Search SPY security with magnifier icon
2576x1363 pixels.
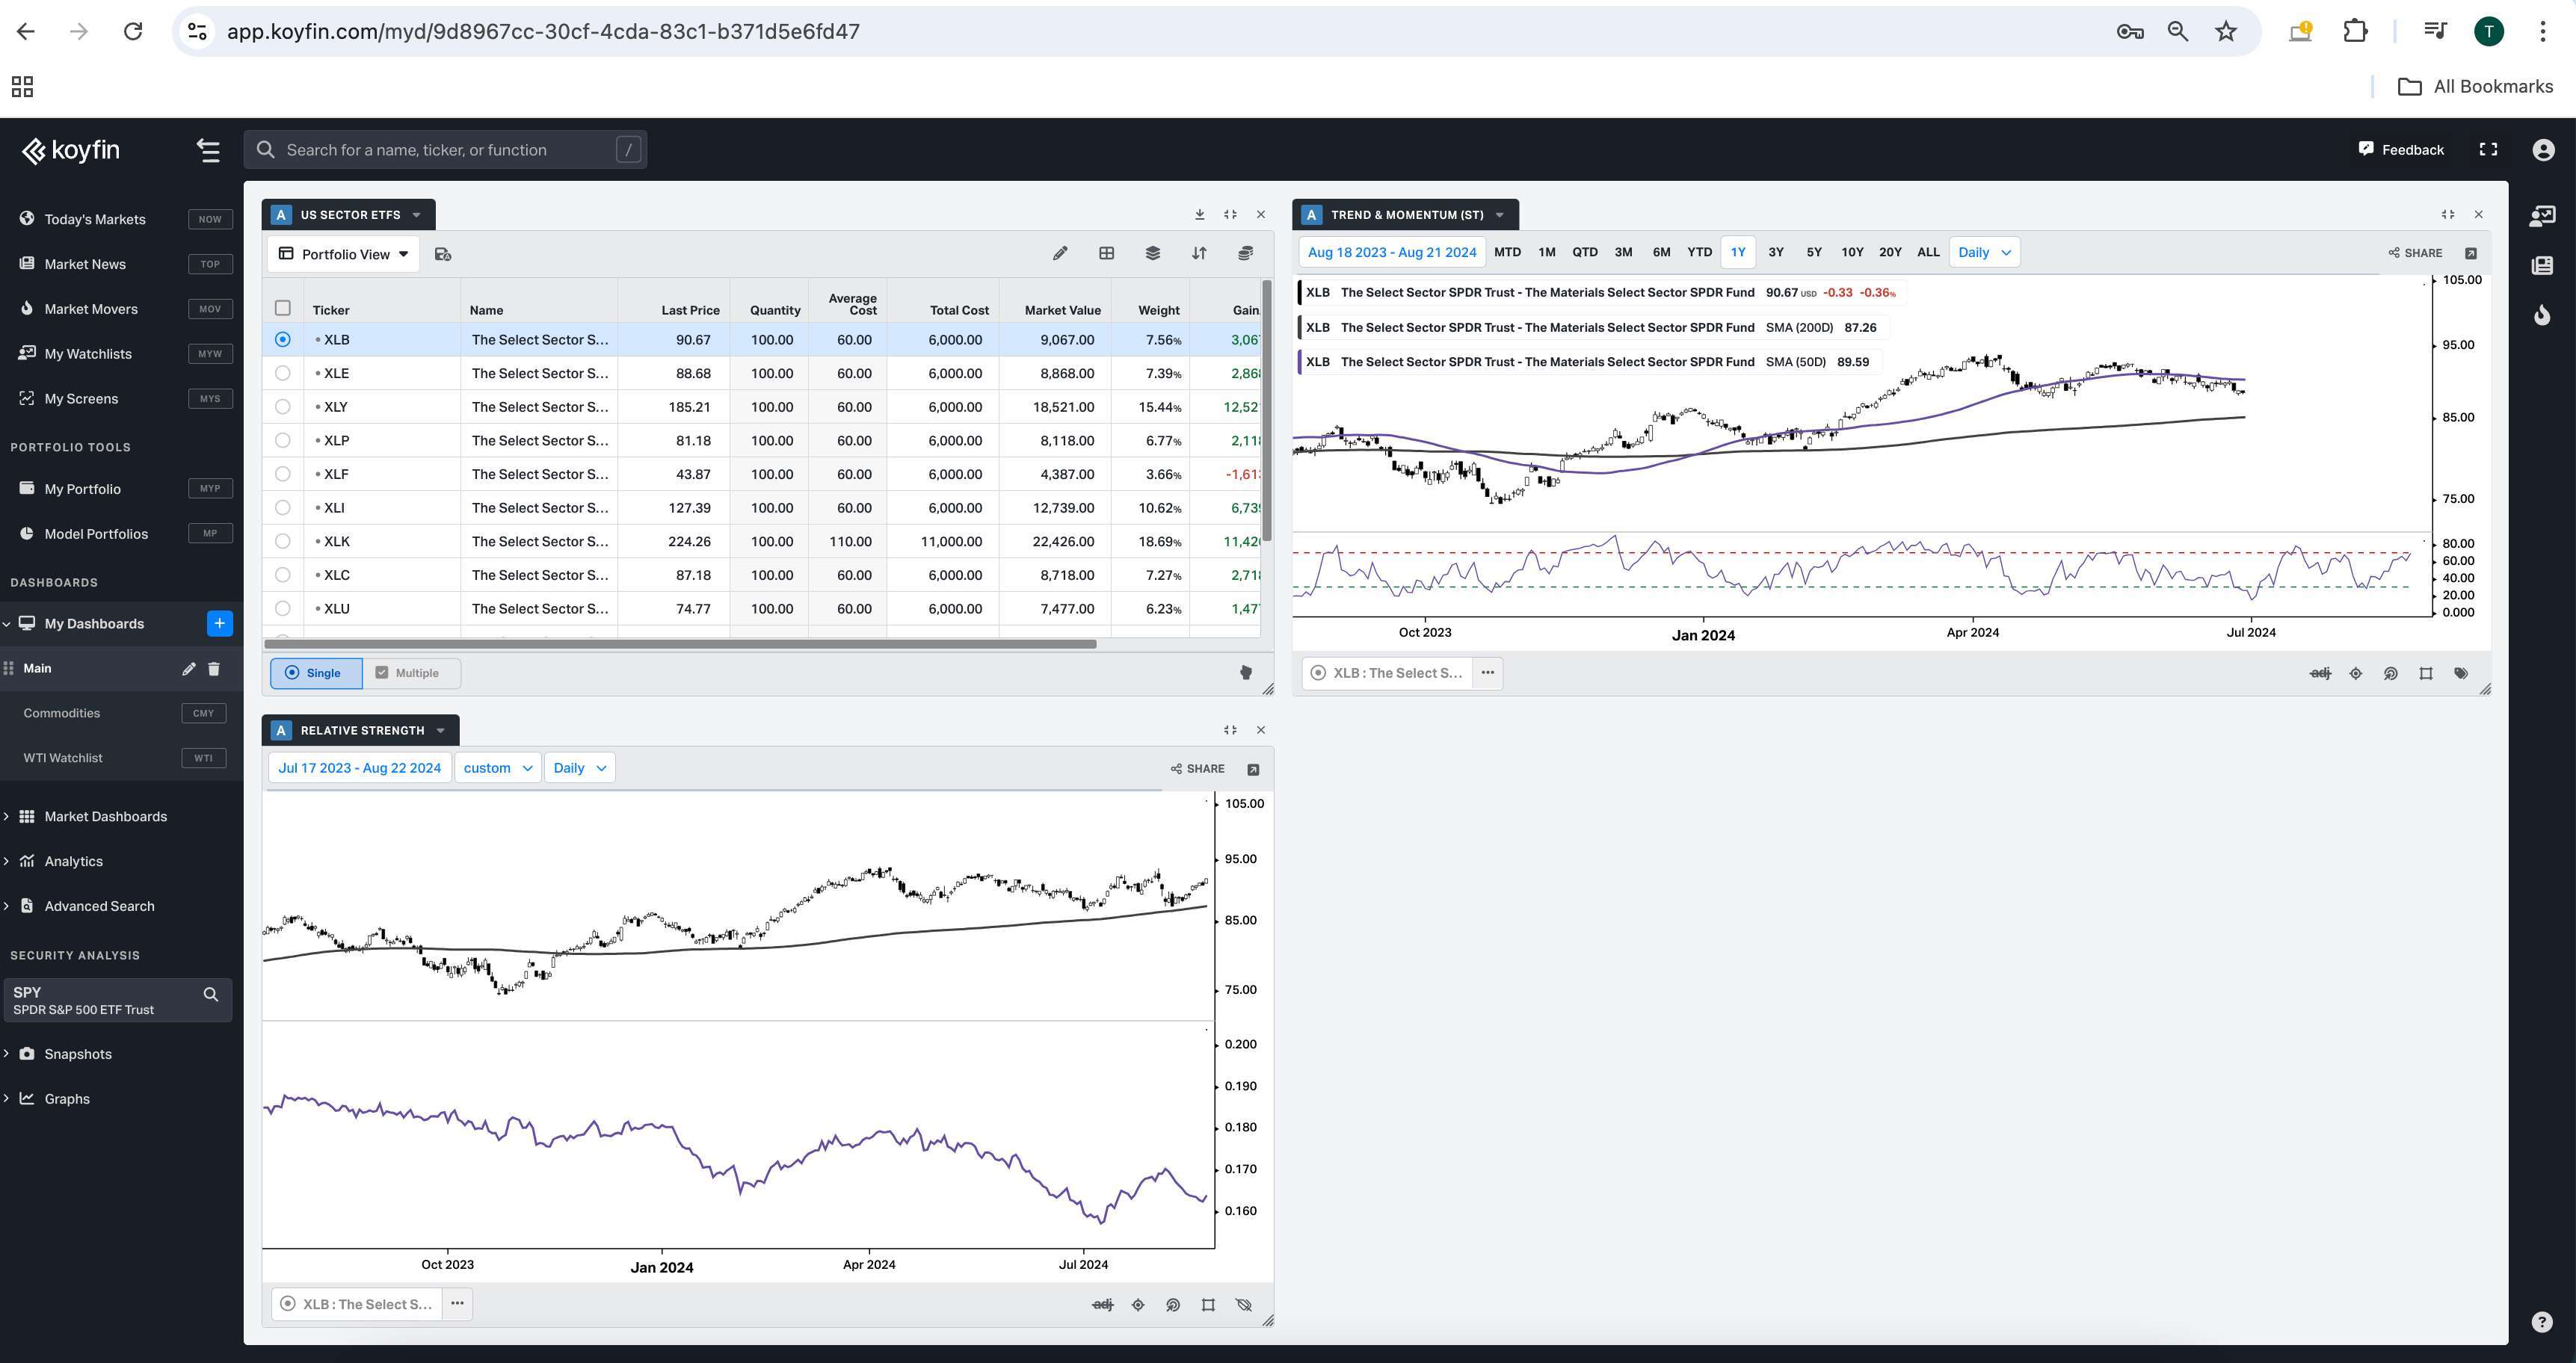[211, 995]
